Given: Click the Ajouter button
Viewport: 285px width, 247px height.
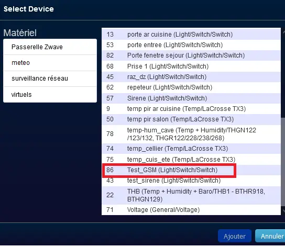Looking at the screenshot, I should point(235,236).
